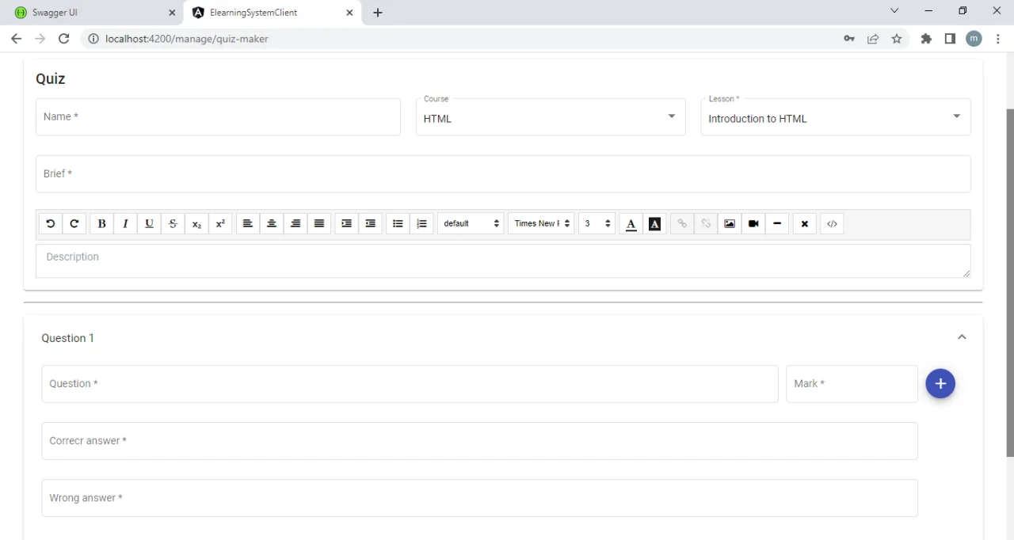Open the tab search chevron
Image resolution: width=1014 pixels, height=540 pixels.
coord(894,11)
